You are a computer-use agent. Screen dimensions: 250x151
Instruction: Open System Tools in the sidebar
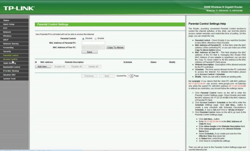coord(9,79)
